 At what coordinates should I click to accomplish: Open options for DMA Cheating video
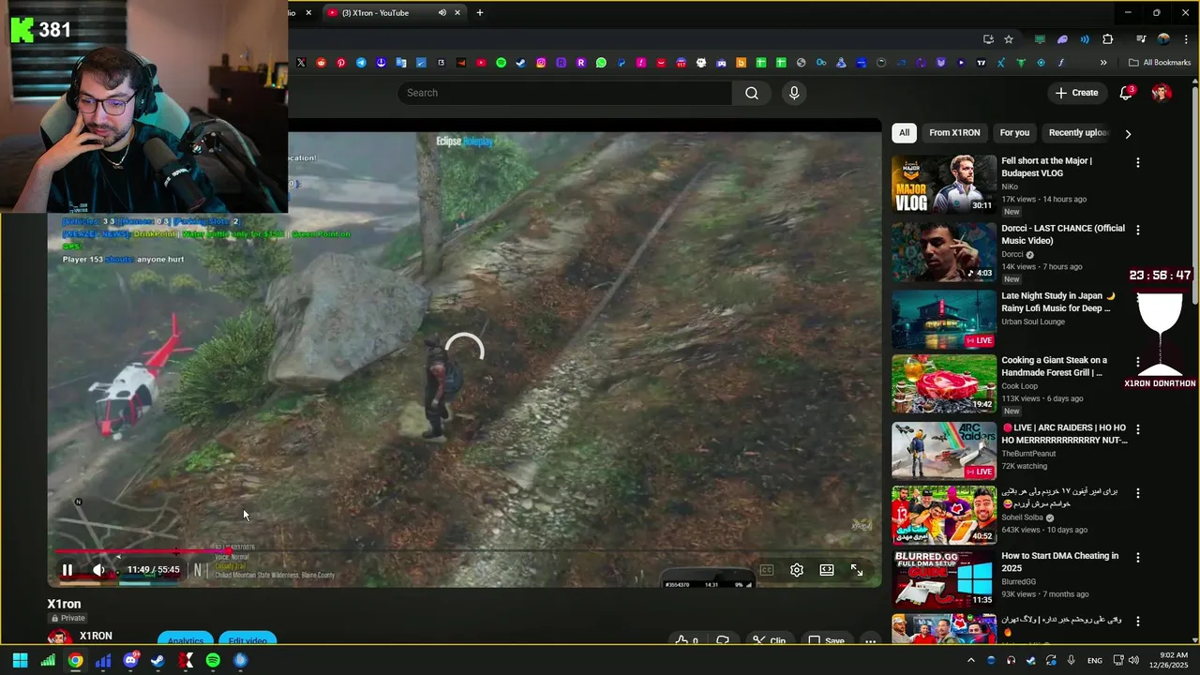coord(1138,557)
